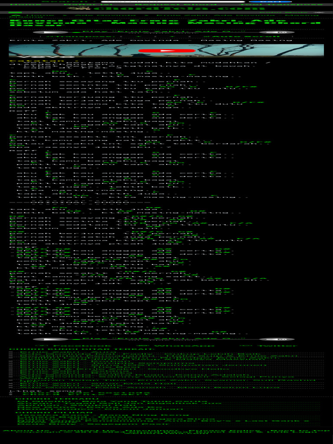Play the Apple Music preview above the video

click(51, 33)
